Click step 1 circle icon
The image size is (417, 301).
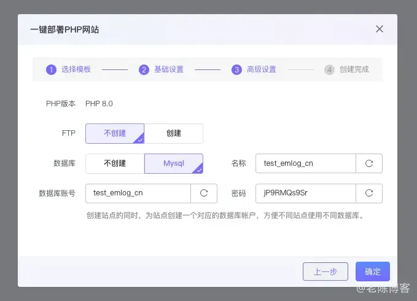point(51,69)
